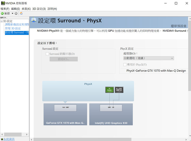Open the Back history dropdown arrow

[x=12, y=13]
